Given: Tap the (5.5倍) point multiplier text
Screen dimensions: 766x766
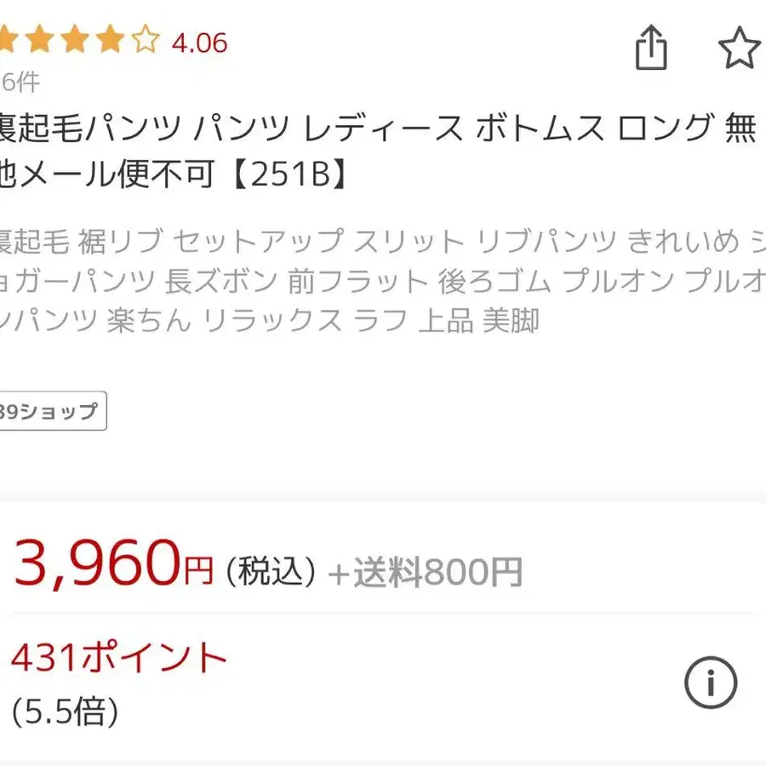Looking at the screenshot, I should 64,709.
